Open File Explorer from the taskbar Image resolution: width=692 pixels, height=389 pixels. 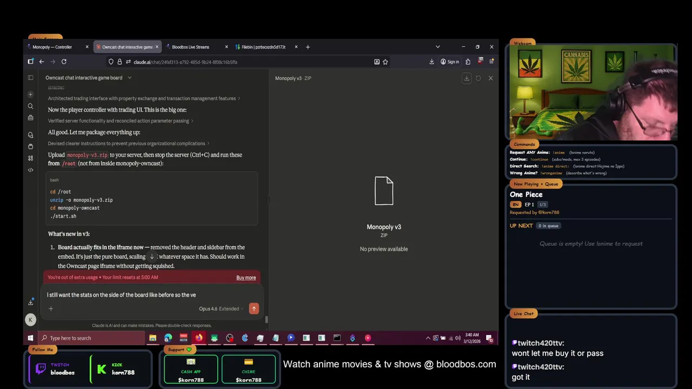[x=152, y=338]
